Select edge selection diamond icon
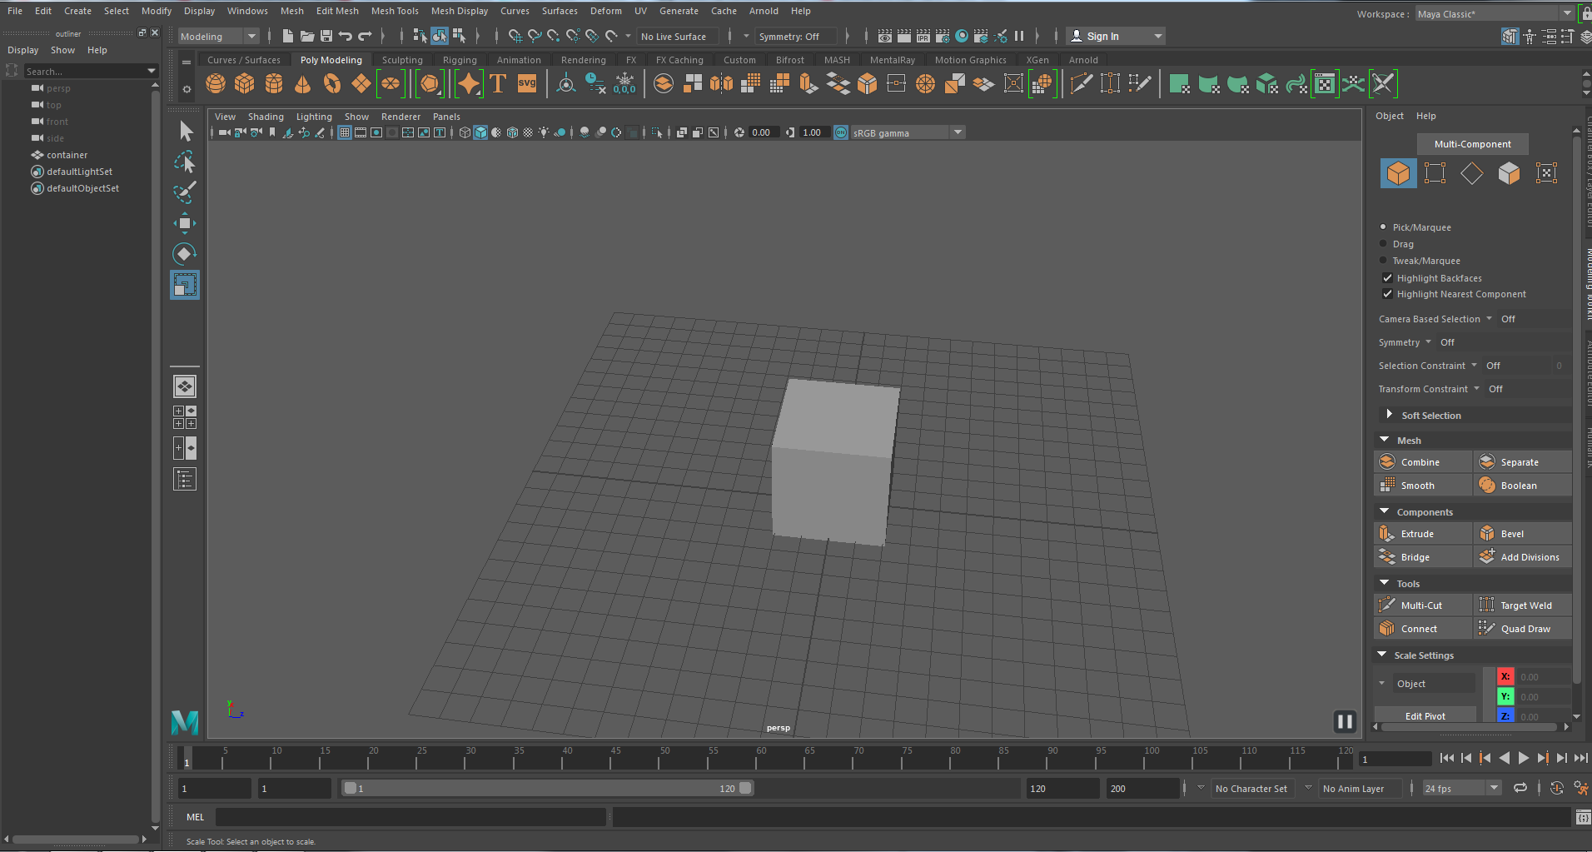This screenshot has height=852, width=1592. click(x=1472, y=173)
